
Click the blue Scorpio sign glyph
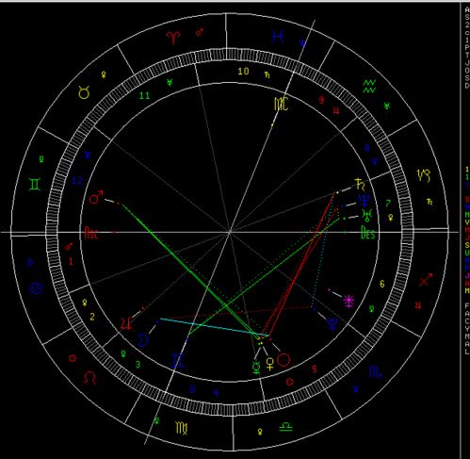375,372
